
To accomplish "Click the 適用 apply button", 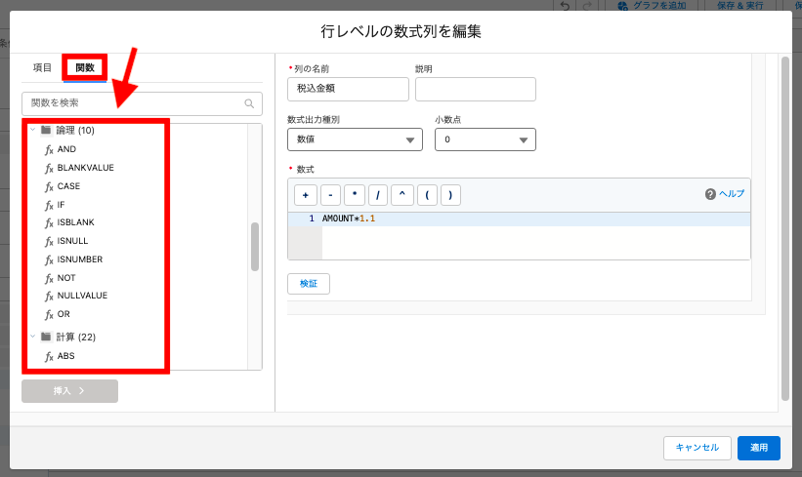I will tap(758, 448).
